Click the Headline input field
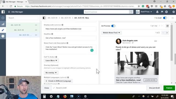The height and width of the screenshot is (99, 176). 70,38
